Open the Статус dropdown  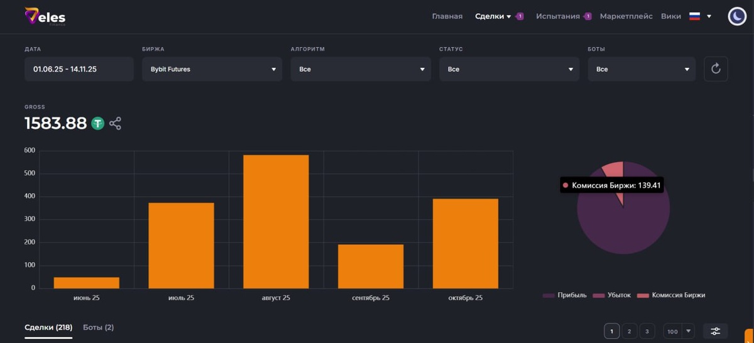(x=509, y=69)
